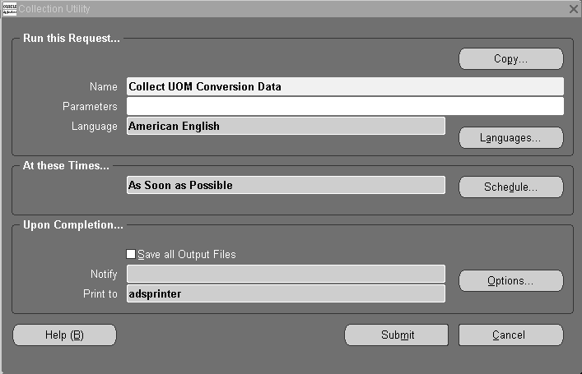This screenshot has width=582, height=374.
Task: Focus the empty Notify field
Action: click(x=286, y=274)
